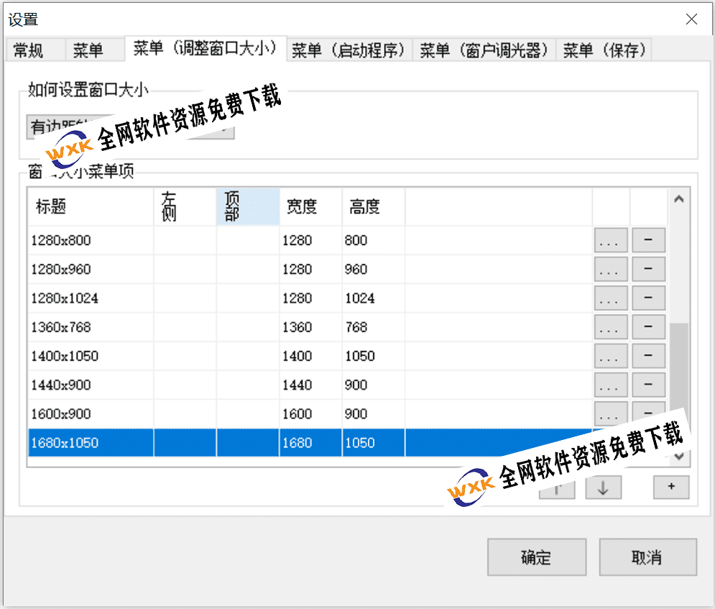Select the 菜单（保存）tab
Viewport: 715px width, 609px height.
tap(604, 50)
